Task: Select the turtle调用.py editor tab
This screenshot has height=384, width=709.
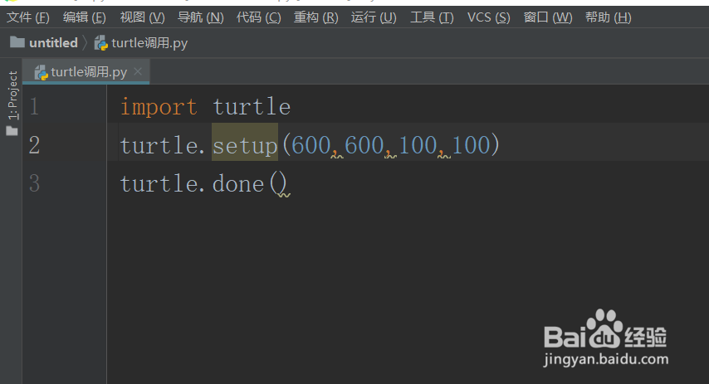Action: tap(89, 72)
